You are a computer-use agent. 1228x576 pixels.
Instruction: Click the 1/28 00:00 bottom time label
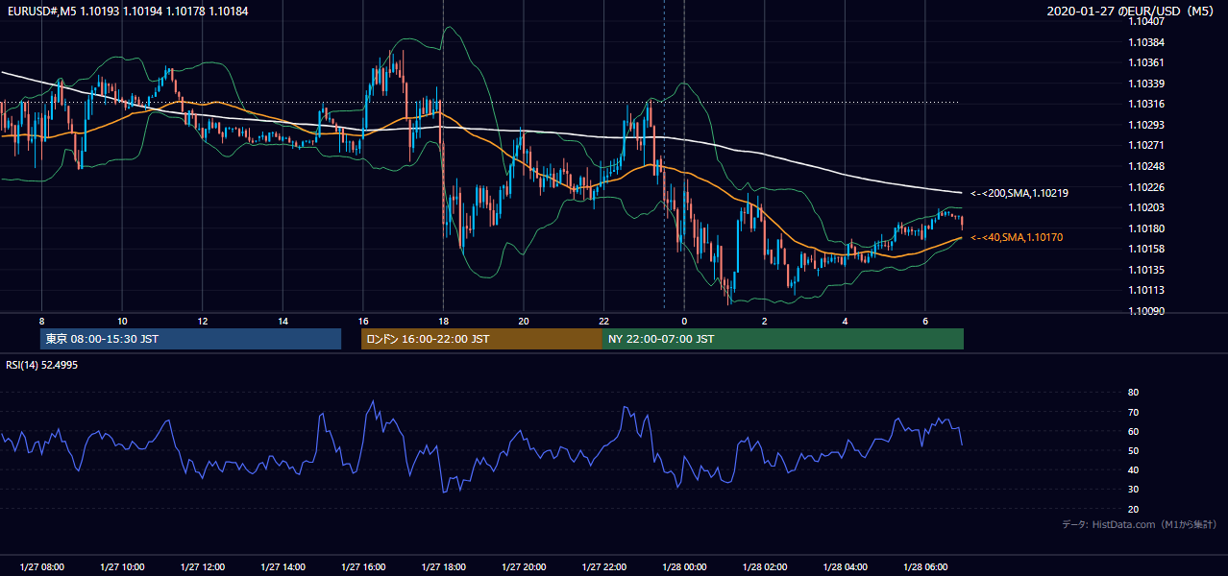coord(684,567)
